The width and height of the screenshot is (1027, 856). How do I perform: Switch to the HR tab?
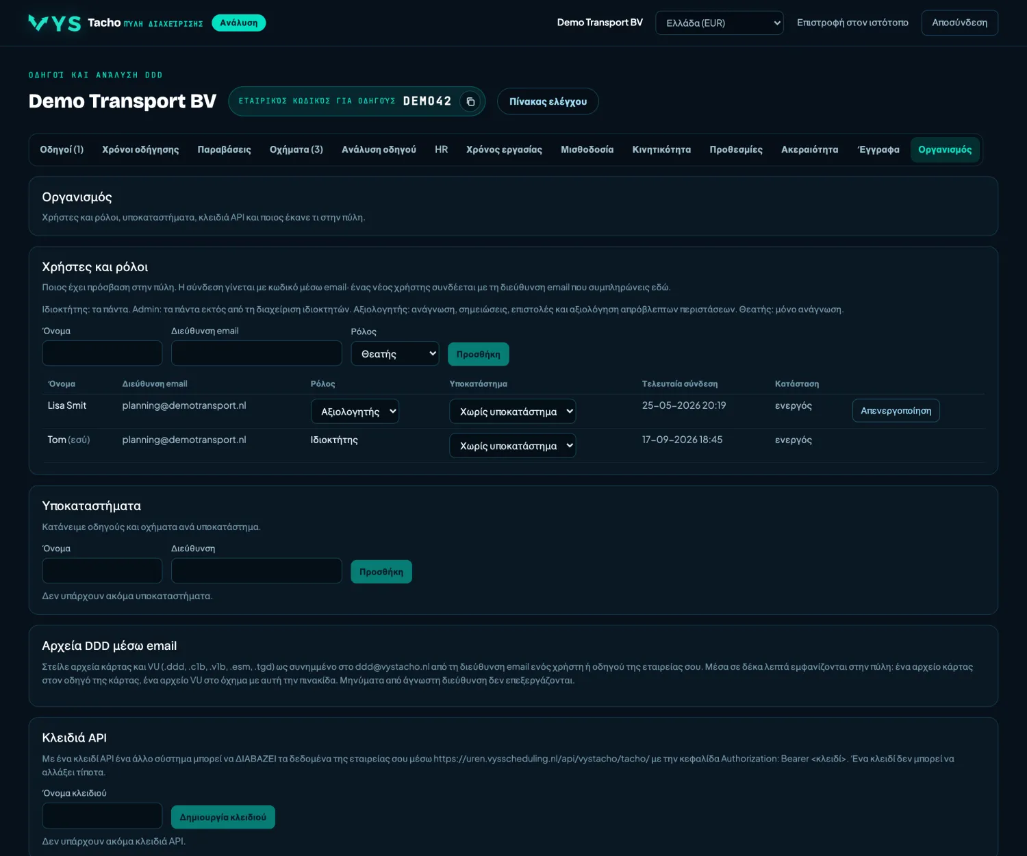tap(441, 149)
